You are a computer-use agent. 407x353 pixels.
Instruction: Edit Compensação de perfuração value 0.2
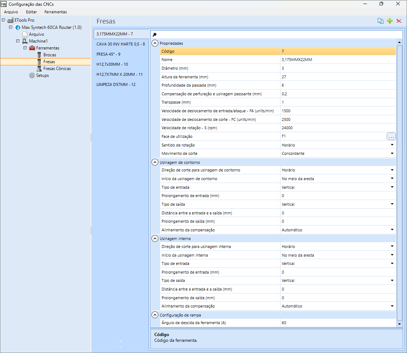click(x=338, y=94)
